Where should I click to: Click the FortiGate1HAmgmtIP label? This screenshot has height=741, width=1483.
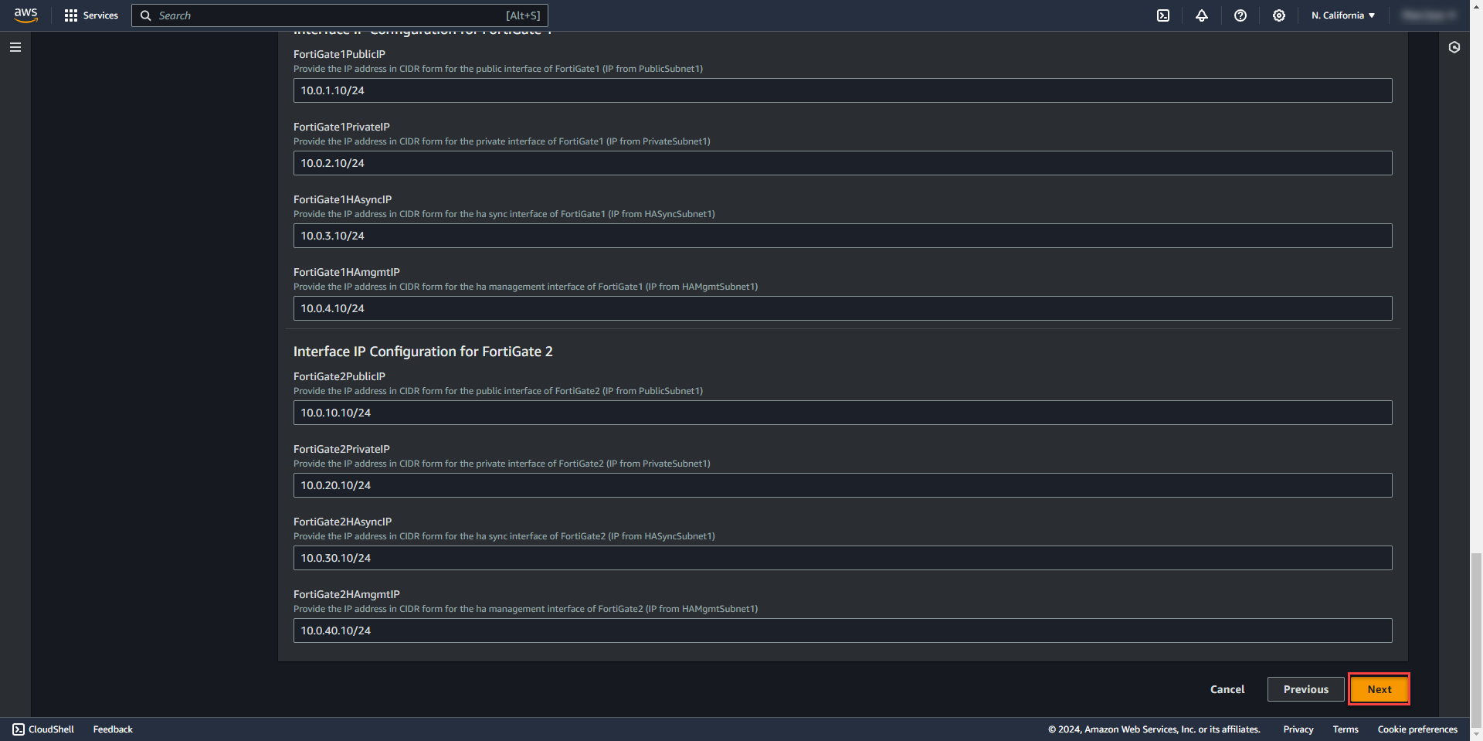click(347, 272)
